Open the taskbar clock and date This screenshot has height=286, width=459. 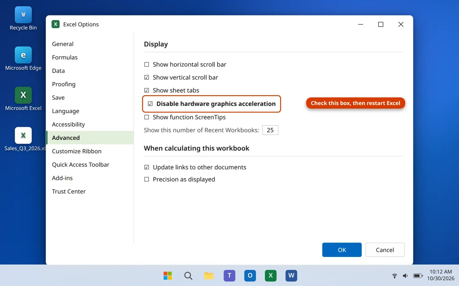tap(441, 275)
